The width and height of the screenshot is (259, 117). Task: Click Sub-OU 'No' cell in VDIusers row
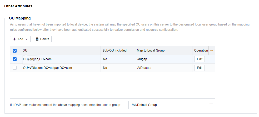[105, 68]
